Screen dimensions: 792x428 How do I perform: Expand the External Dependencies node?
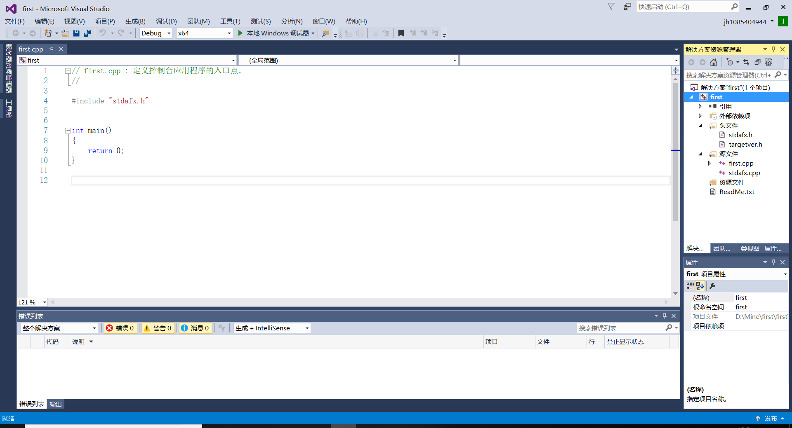[x=700, y=116]
